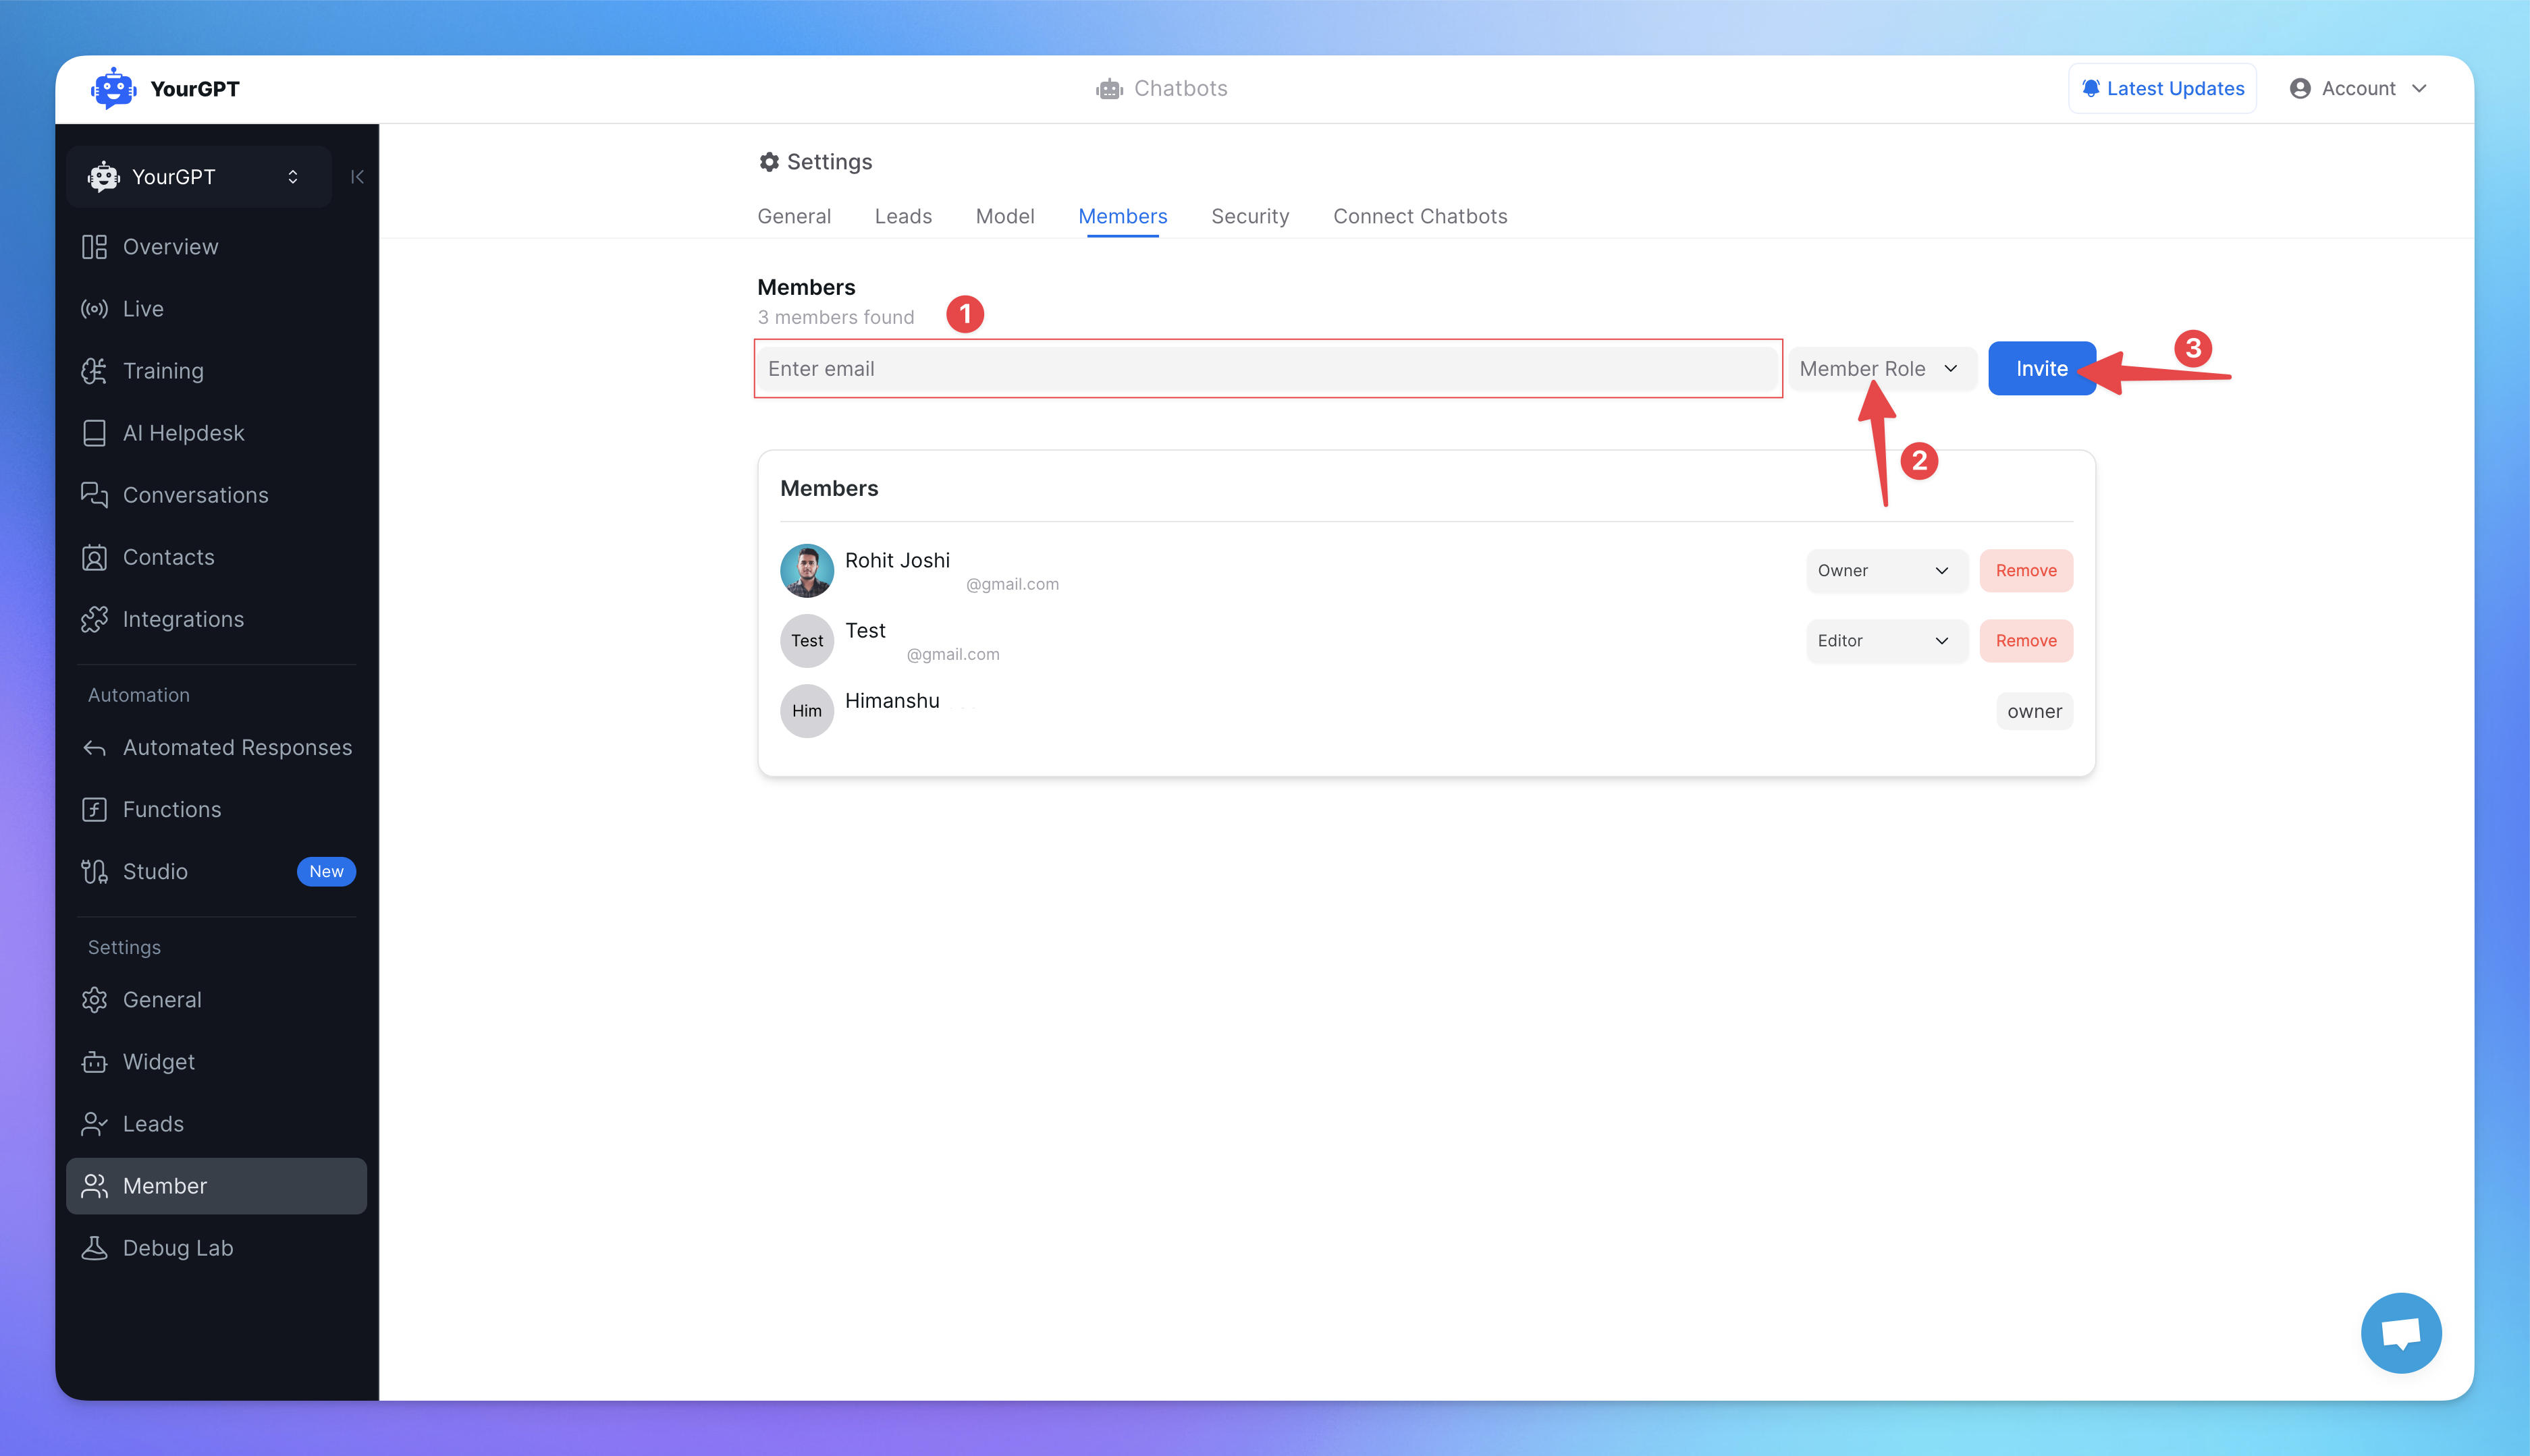Screen dimensions: 2530x1456
Task: Open Debug Lab in the sidebar
Action: pos(216,1248)
